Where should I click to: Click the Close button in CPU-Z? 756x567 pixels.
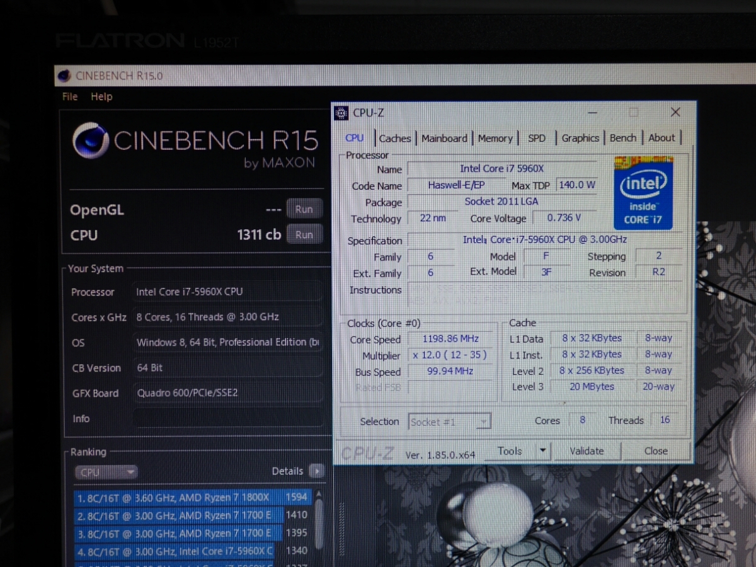[656, 451]
